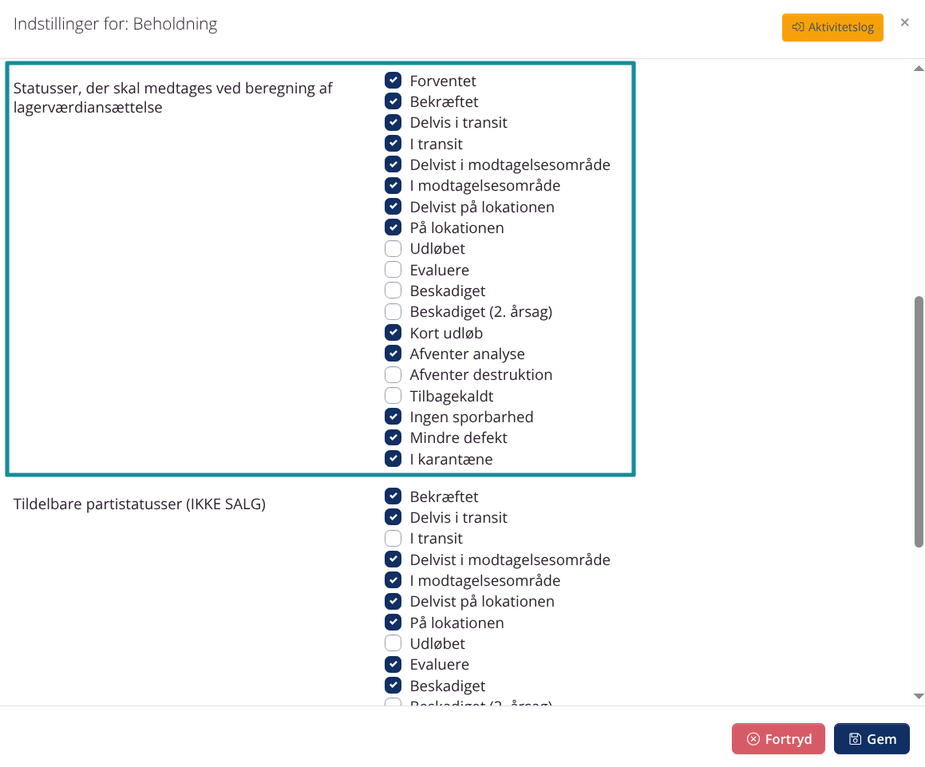Check I transit under Tildelbare partistatusser
This screenshot has height=767, width=925.
pos(393,538)
